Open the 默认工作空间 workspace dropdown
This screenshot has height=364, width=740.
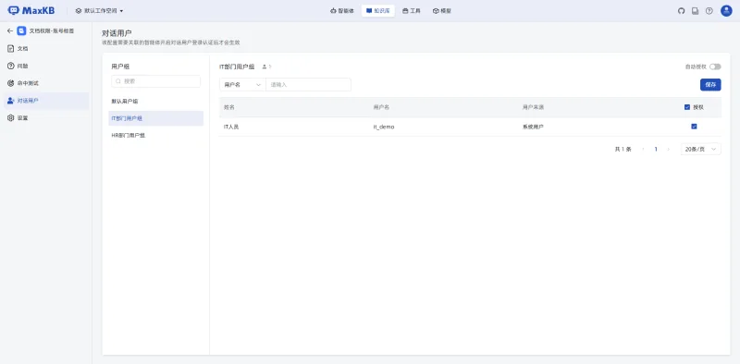pyautogui.click(x=99, y=11)
